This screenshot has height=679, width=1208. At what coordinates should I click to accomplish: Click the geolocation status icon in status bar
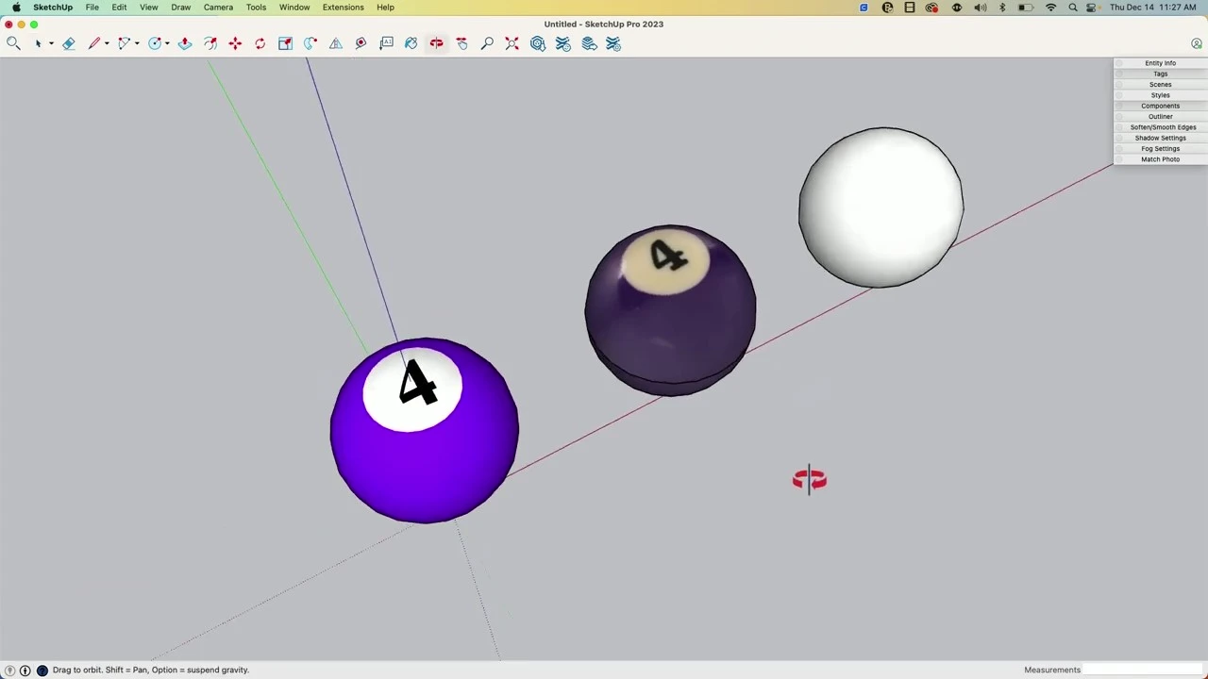pos(12,670)
